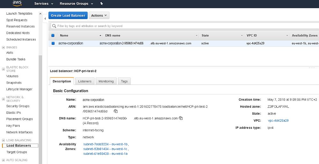Open the Services dropdown menu

click(x=43, y=3)
